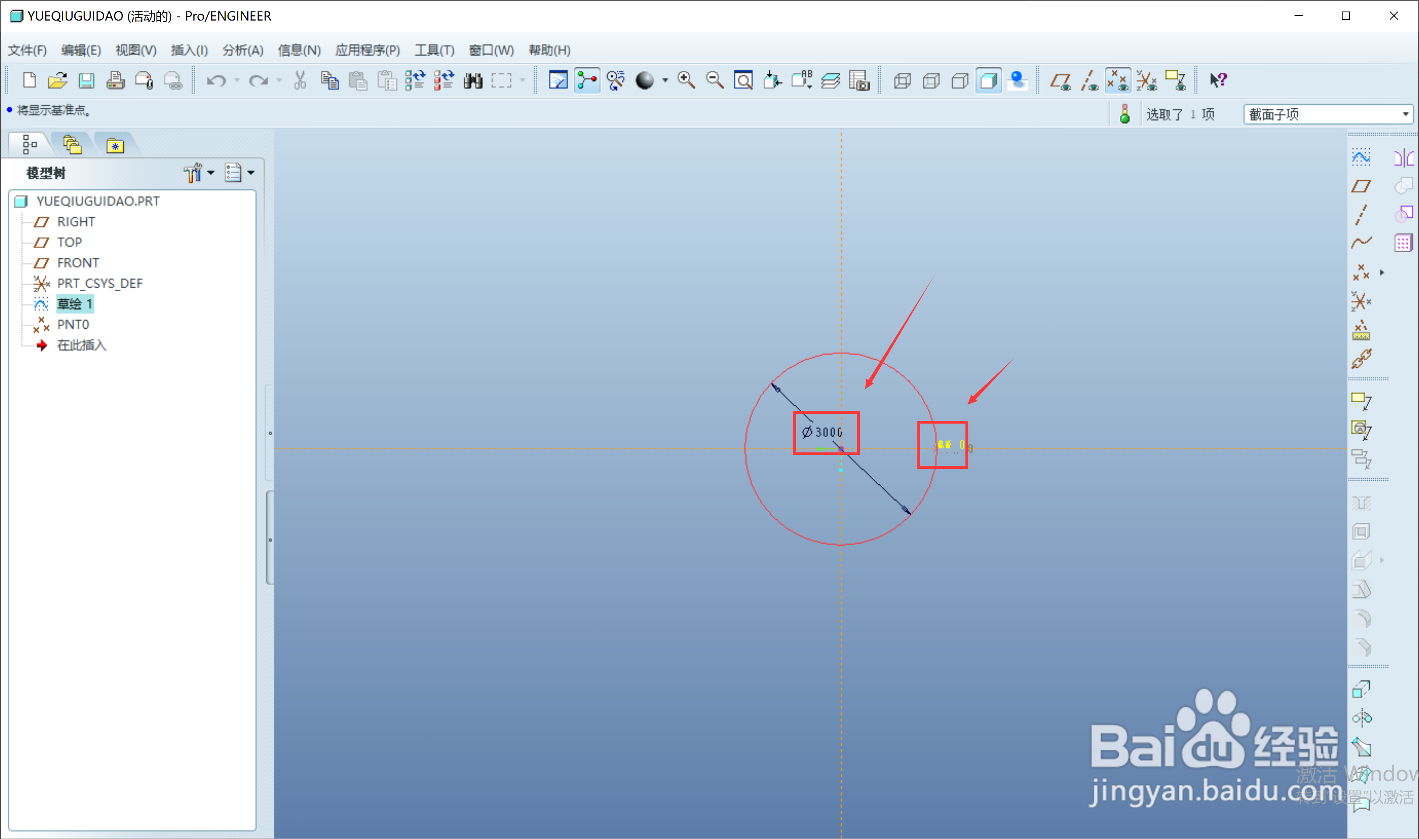Screen dimensions: 1419x839
Task: Expand datum point tool flyout arrow
Action: [1382, 272]
